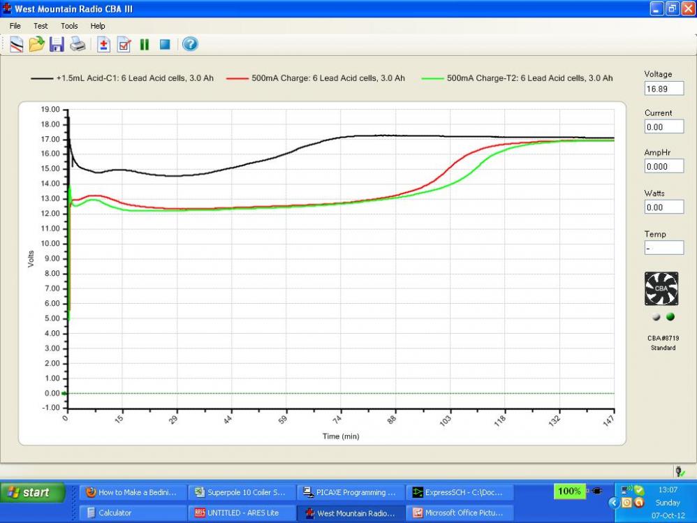Click the black +1.5mL Acid-C1 legend entry
This screenshot has width=697, height=523.
[x=122, y=78]
